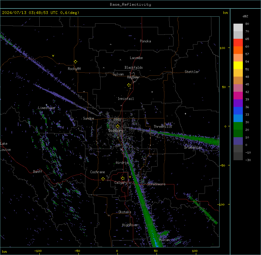Click the Sylvan label
This screenshot has width=261, height=255.
(118, 74)
